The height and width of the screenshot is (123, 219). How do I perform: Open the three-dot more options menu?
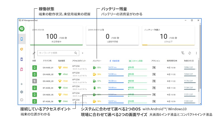click(196, 53)
